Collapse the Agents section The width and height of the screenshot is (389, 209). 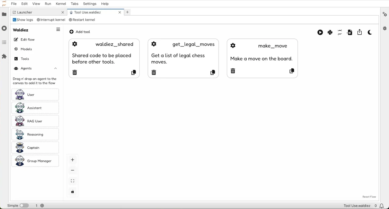point(55,68)
